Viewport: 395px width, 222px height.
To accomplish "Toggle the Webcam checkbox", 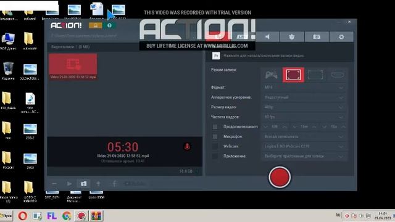I will (x=215, y=146).
